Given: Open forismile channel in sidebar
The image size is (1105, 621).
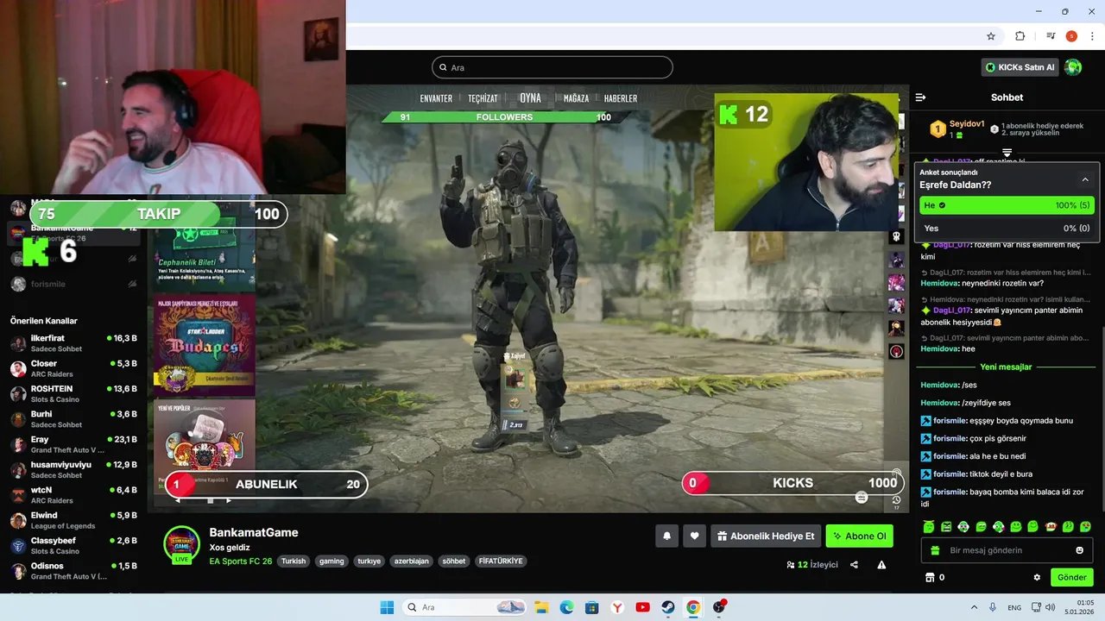Looking at the screenshot, I should tap(73, 284).
